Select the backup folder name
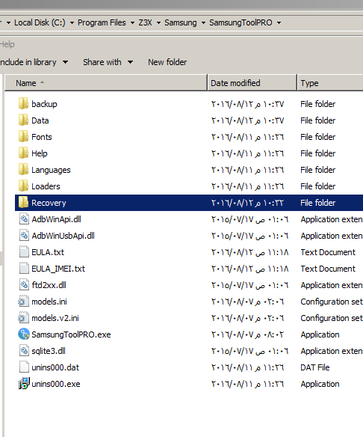Image resolution: width=363 pixels, height=437 pixels. click(44, 104)
